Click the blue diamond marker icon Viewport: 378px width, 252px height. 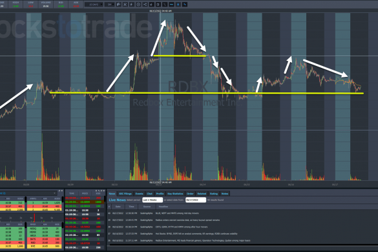coord(178,5)
